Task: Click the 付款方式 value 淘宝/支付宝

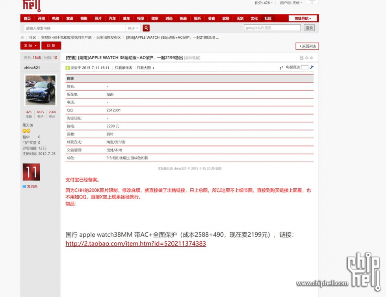Action: tap(116, 142)
